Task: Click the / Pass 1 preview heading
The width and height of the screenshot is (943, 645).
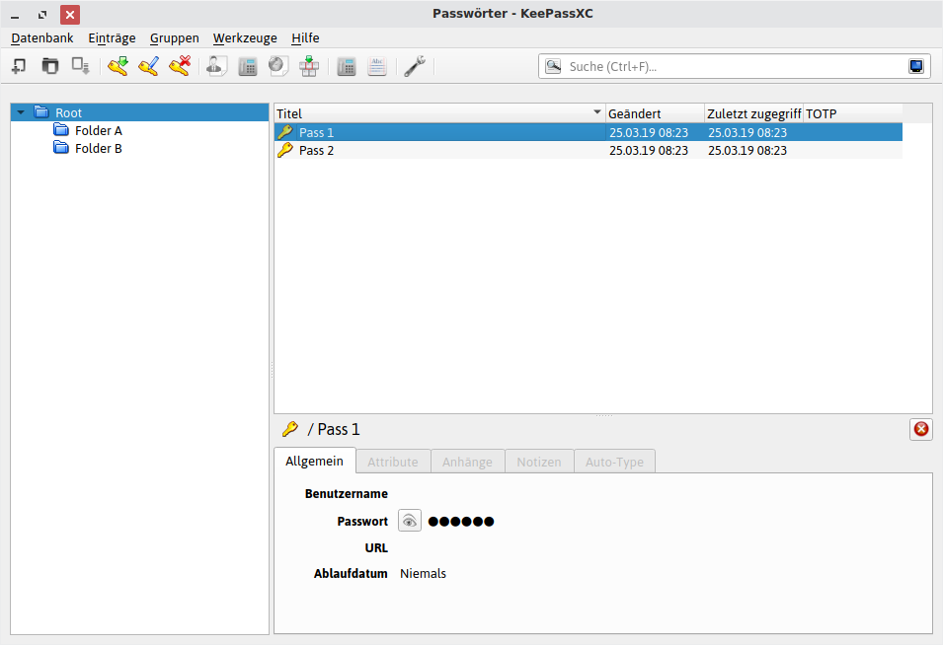Action: coord(333,429)
